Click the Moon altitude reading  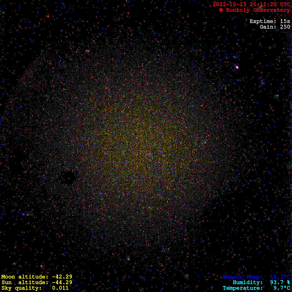click(36, 277)
